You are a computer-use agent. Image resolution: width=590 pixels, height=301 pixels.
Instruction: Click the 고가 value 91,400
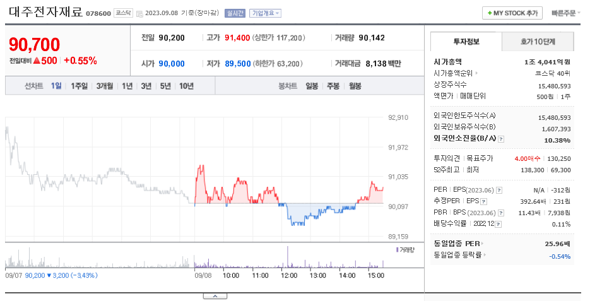(237, 38)
